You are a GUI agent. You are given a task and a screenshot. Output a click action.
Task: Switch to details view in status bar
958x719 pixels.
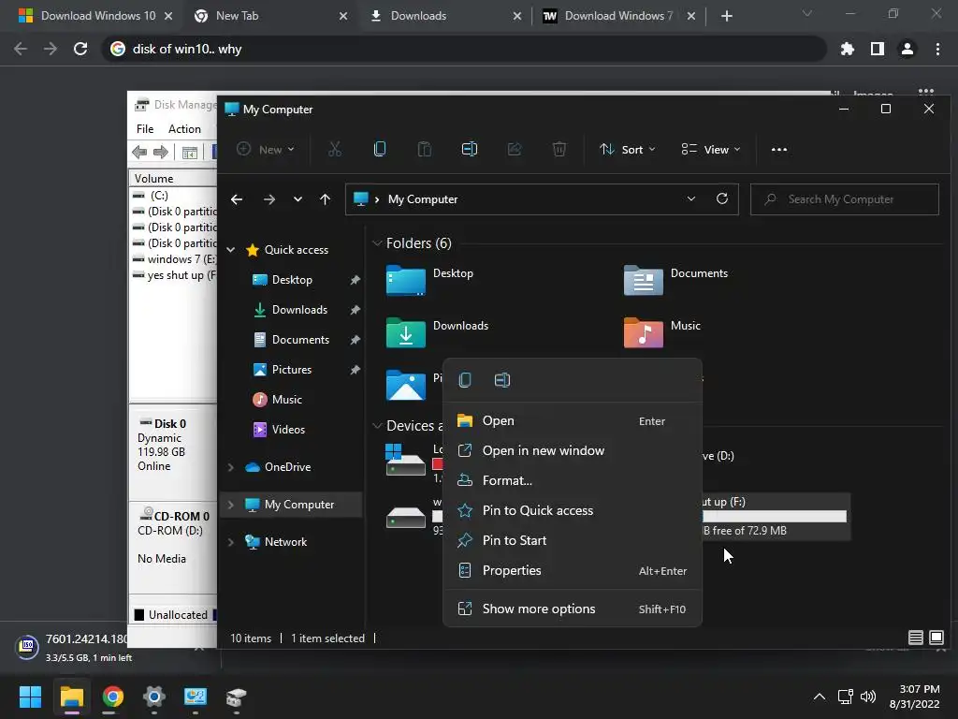click(x=915, y=638)
